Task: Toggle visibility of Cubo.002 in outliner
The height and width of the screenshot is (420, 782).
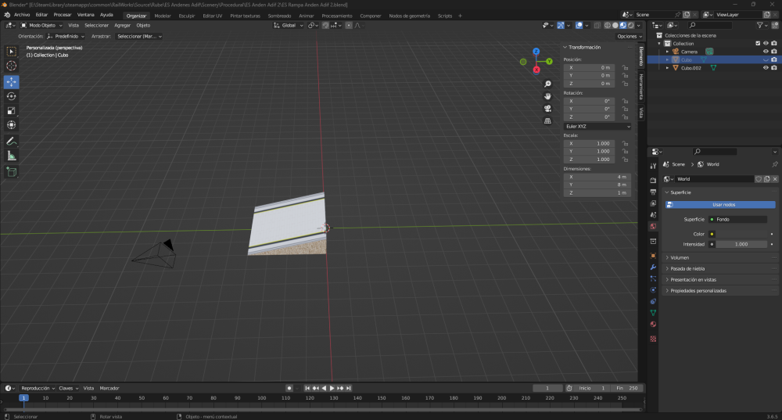Action: [x=766, y=68]
